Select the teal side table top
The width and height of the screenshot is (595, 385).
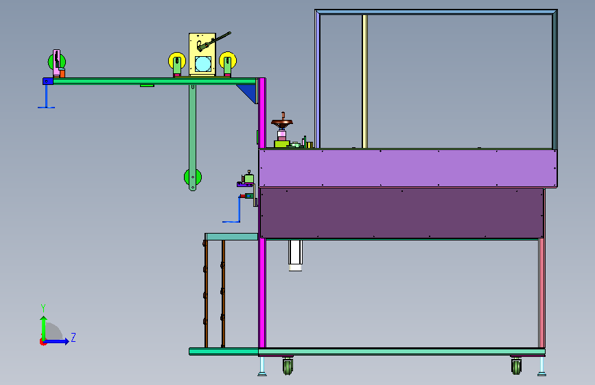coord(231,237)
